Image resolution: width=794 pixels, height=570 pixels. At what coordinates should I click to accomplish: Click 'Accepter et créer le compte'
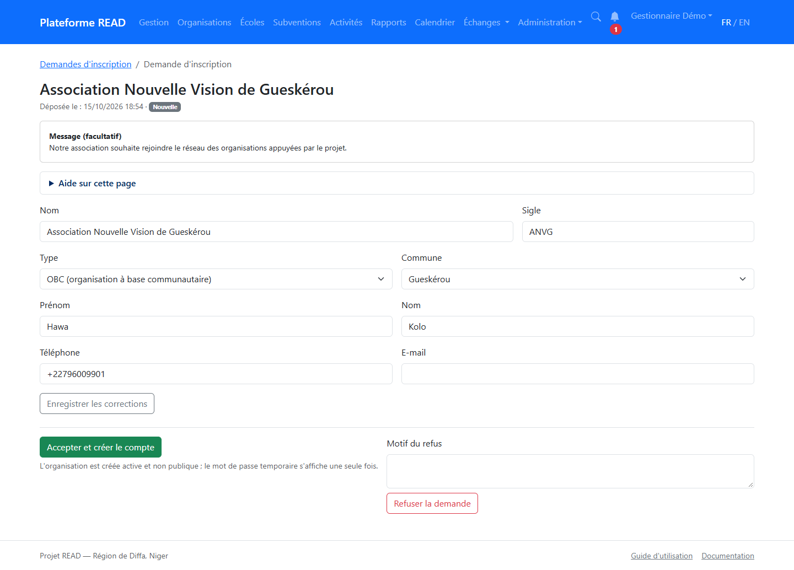click(100, 447)
